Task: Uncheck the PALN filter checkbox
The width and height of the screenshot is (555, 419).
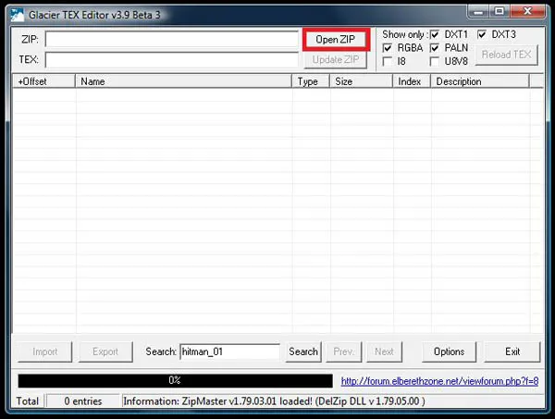Action: click(x=435, y=48)
